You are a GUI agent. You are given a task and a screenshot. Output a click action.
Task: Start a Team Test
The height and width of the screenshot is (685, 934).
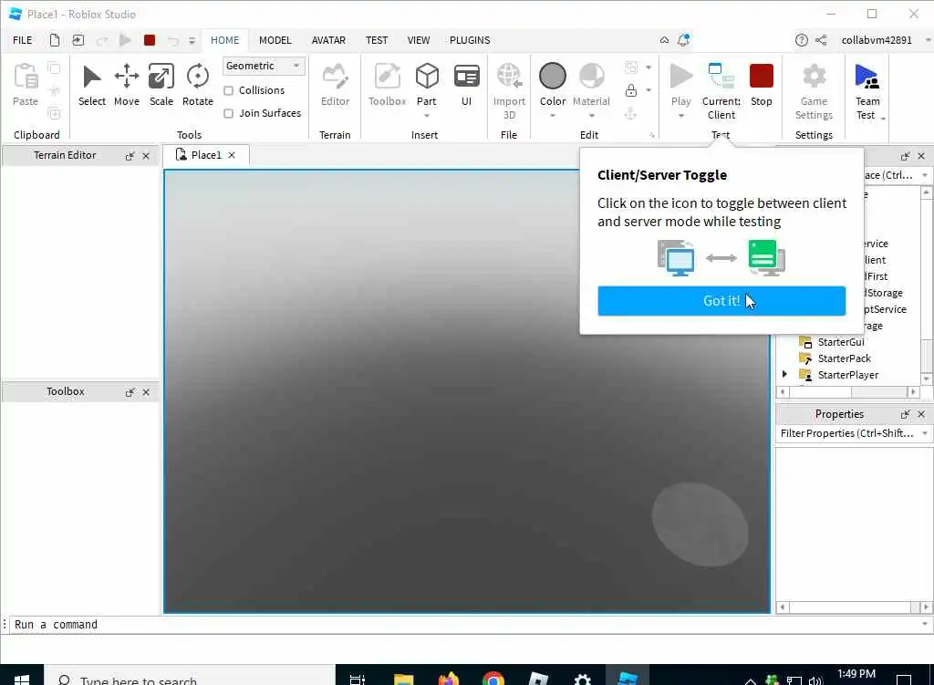867,91
